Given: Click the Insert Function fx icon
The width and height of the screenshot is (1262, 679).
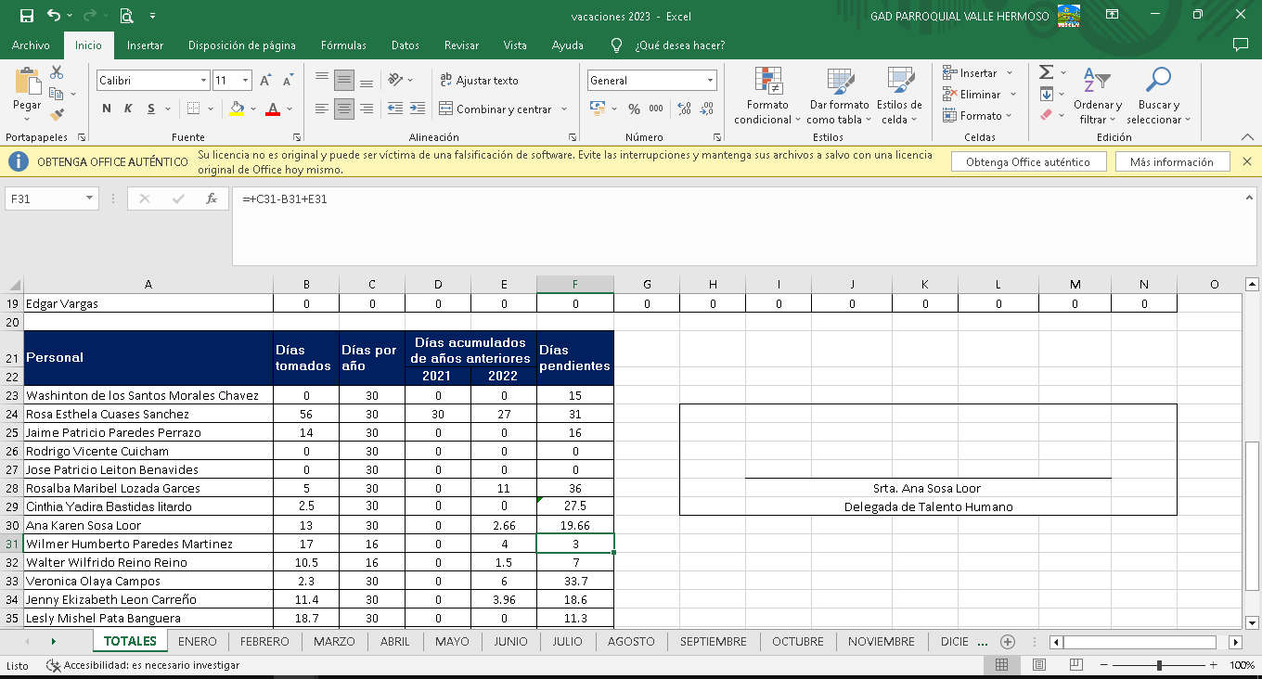Looking at the screenshot, I should 212,199.
